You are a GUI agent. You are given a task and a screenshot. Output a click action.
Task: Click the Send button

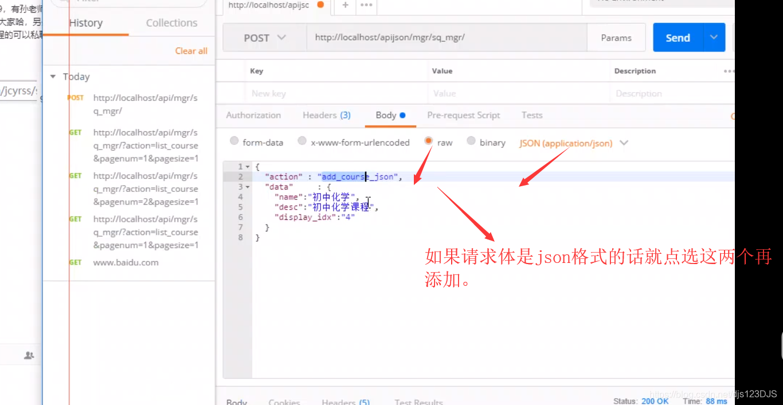point(678,38)
